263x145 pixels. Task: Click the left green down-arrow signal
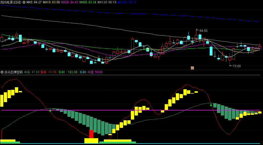pyautogui.click(x=50, y=111)
